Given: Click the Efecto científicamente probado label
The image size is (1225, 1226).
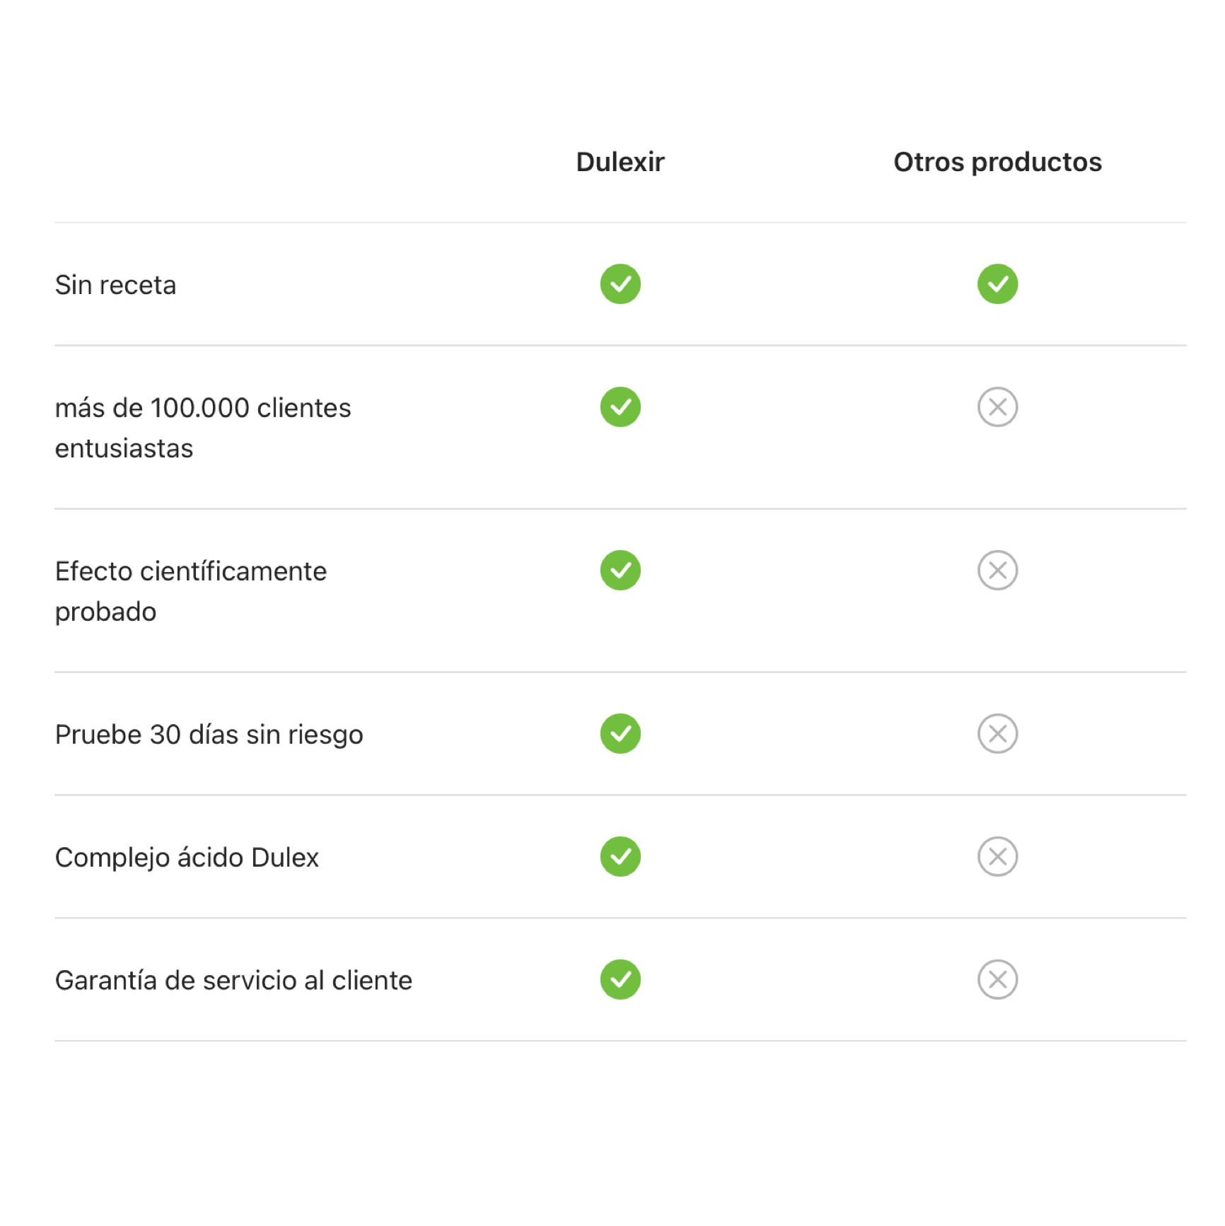Looking at the screenshot, I should click(191, 591).
